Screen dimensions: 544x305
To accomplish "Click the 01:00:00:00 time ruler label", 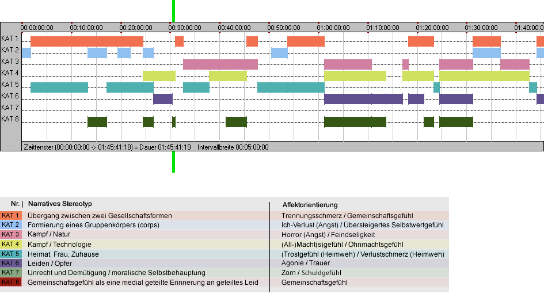I will tap(333, 28).
